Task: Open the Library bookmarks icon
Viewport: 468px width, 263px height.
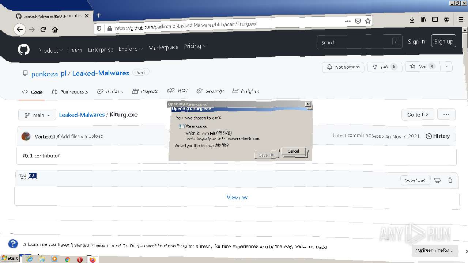Action: click(x=423, y=20)
